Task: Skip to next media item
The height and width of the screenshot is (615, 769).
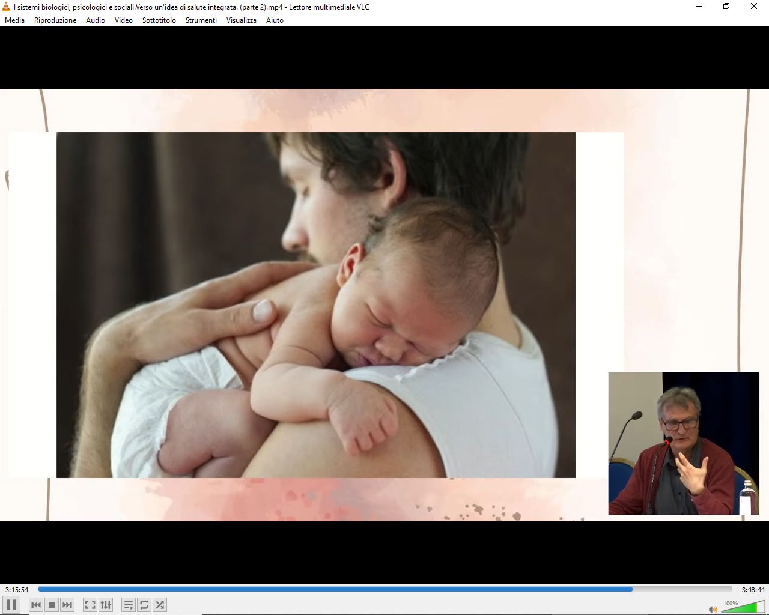Action: pos(67,605)
